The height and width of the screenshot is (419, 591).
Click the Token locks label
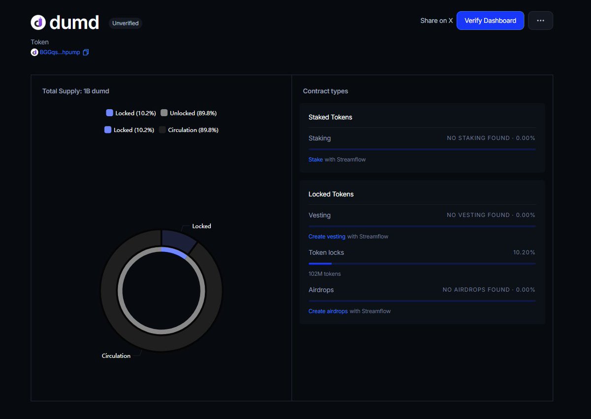327,253
